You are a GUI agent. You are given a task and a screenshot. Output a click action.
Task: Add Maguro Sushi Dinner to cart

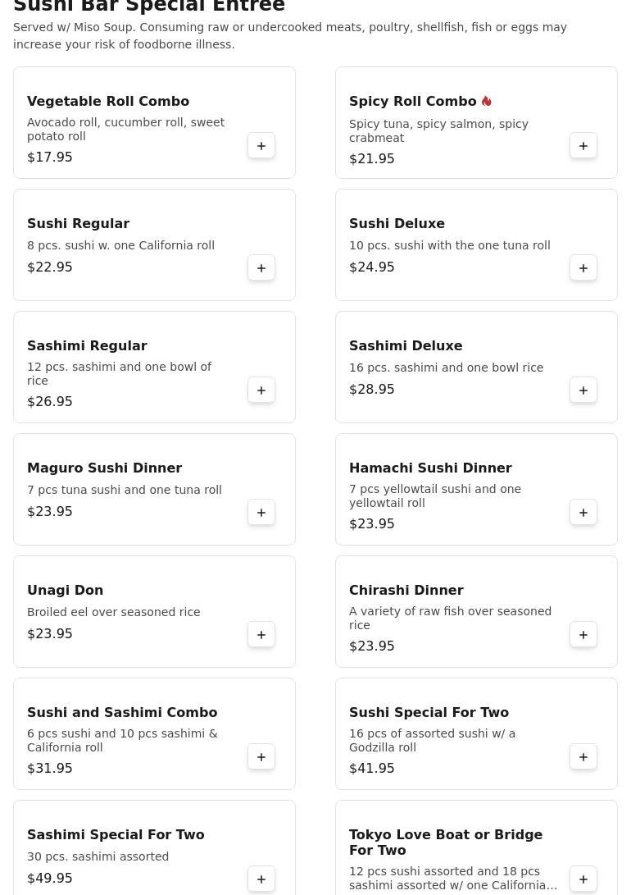(x=261, y=513)
